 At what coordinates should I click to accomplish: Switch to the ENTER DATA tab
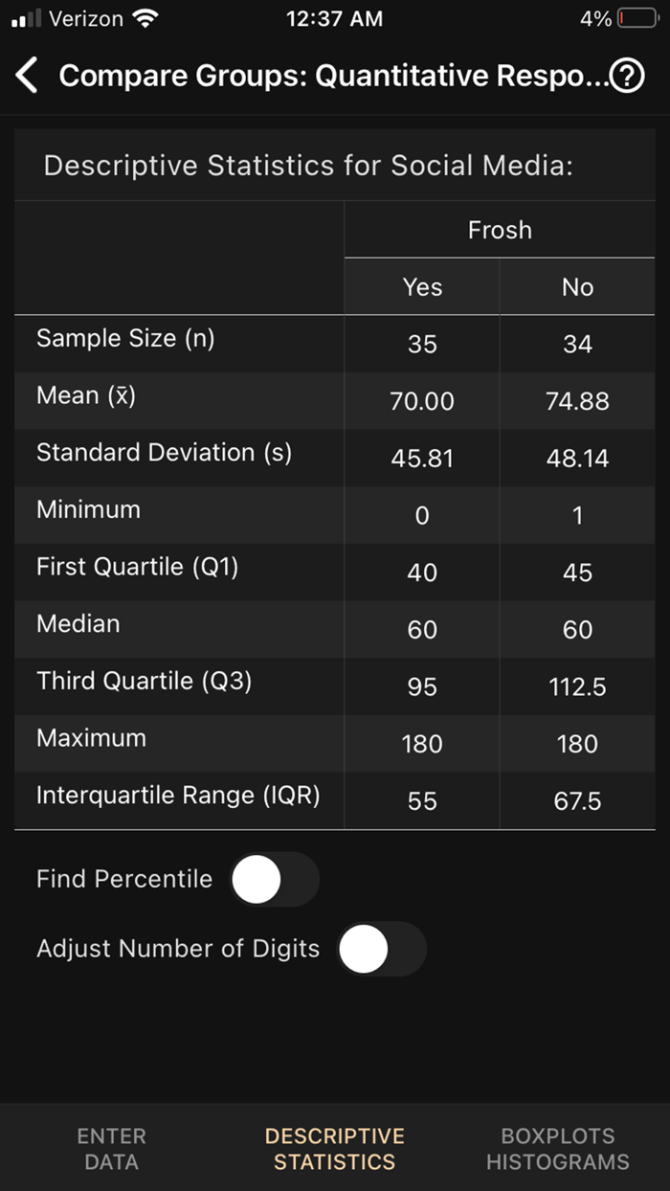coord(111,1148)
